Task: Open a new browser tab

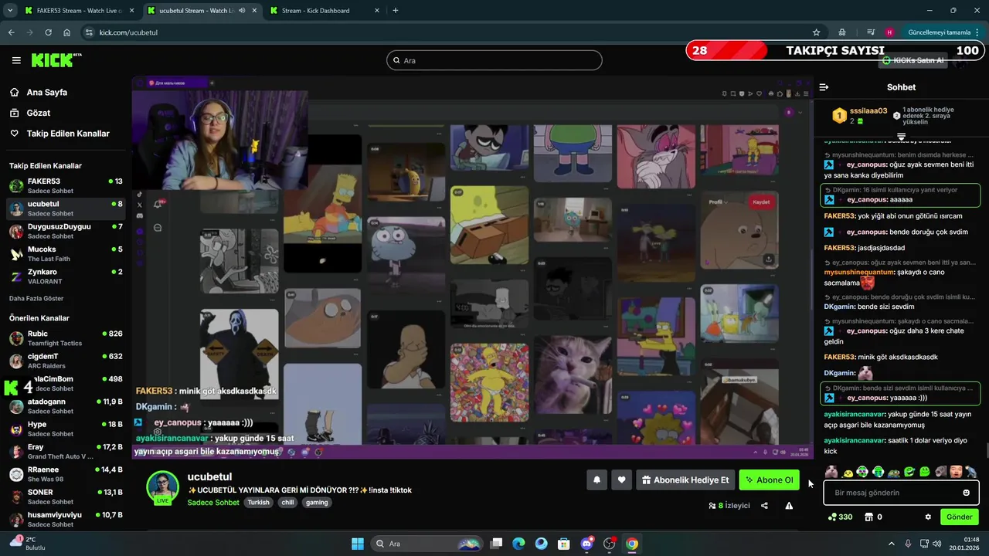Action: [x=396, y=11]
